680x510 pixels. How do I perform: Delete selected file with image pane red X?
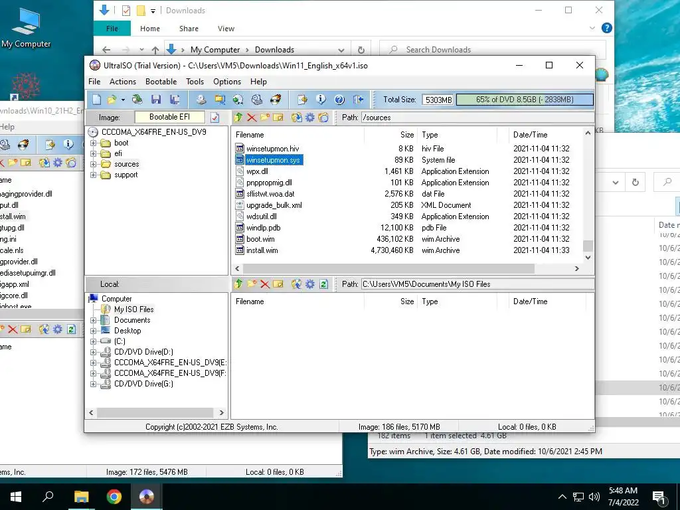tap(252, 117)
